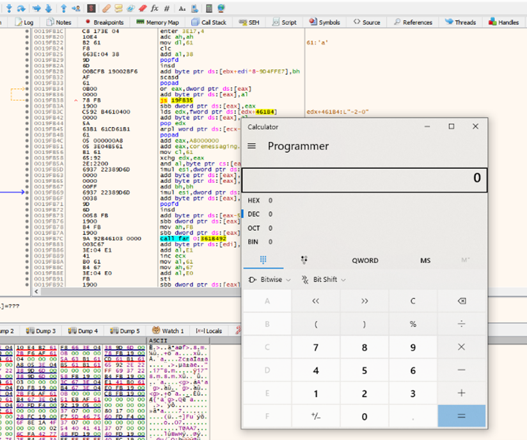Image resolution: width=527 pixels, height=440 pixels.
Task: Open the Threads tab
Action: point(460,22)
